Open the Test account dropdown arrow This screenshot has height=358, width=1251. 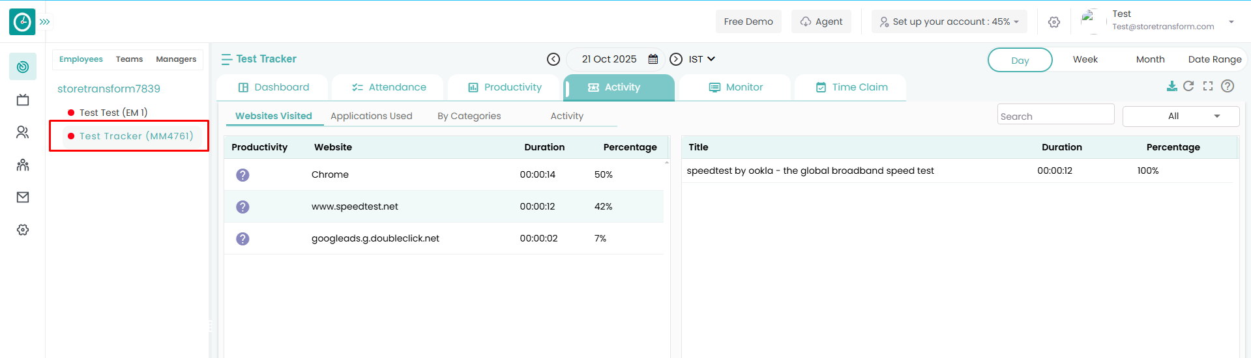coord(1231,21)
